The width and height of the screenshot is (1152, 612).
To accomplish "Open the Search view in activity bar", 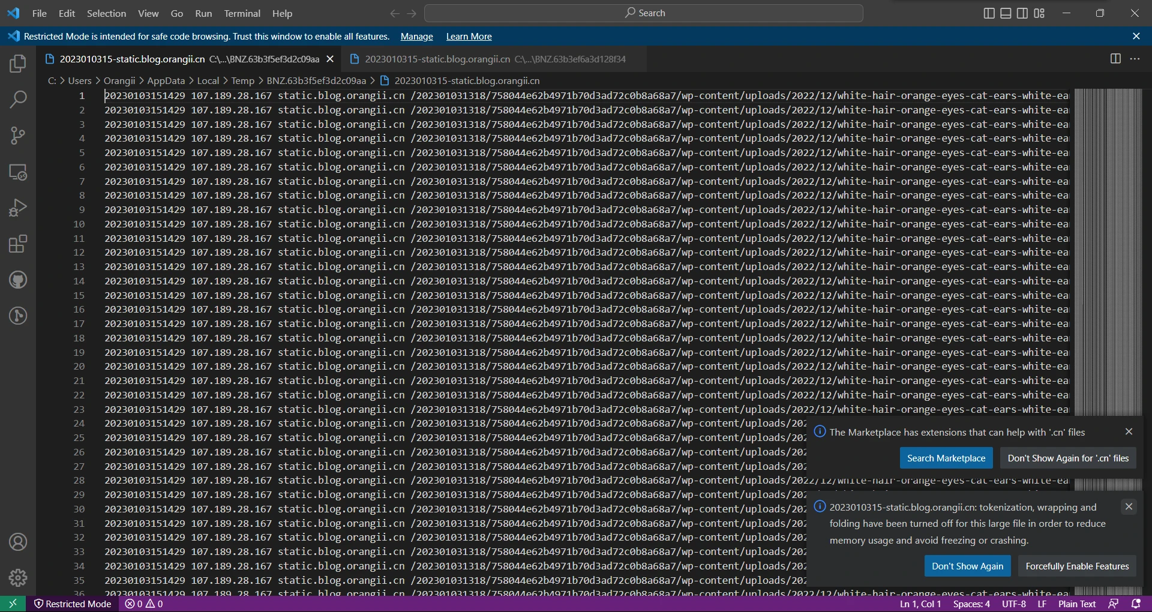I will coord(18,100).
